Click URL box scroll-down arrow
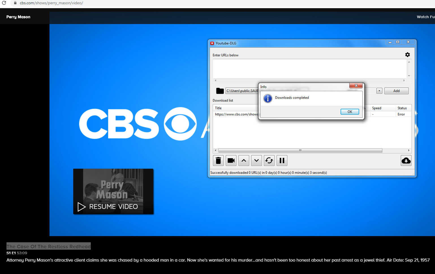This screenshot has width=435, height=274. click(409, 76)
